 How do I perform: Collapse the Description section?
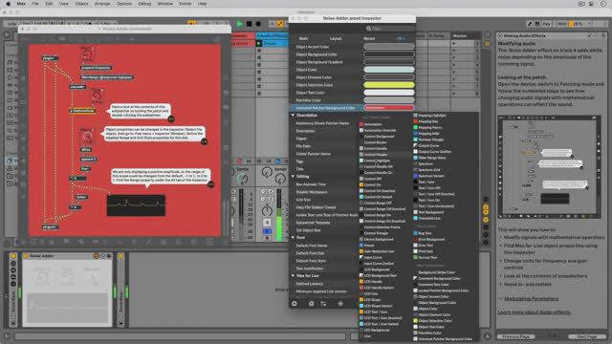click(294, 116)
